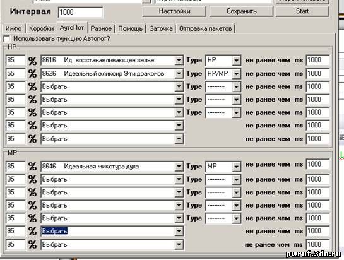
Task: Expand the Type MP dropdown
Action: click(x=236, y=167)
